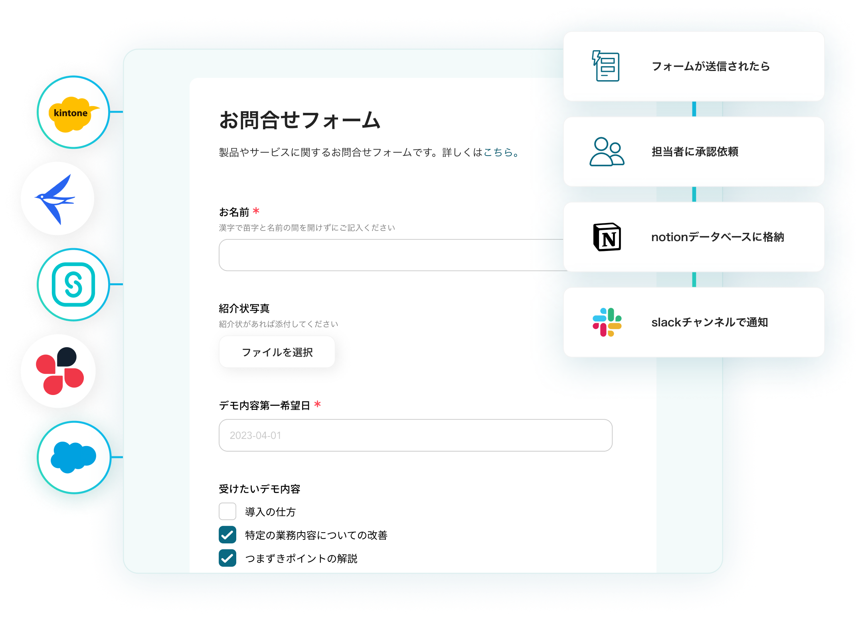Open the こちら link
Viewport: 864px width, 620px height.
(498, 152)
